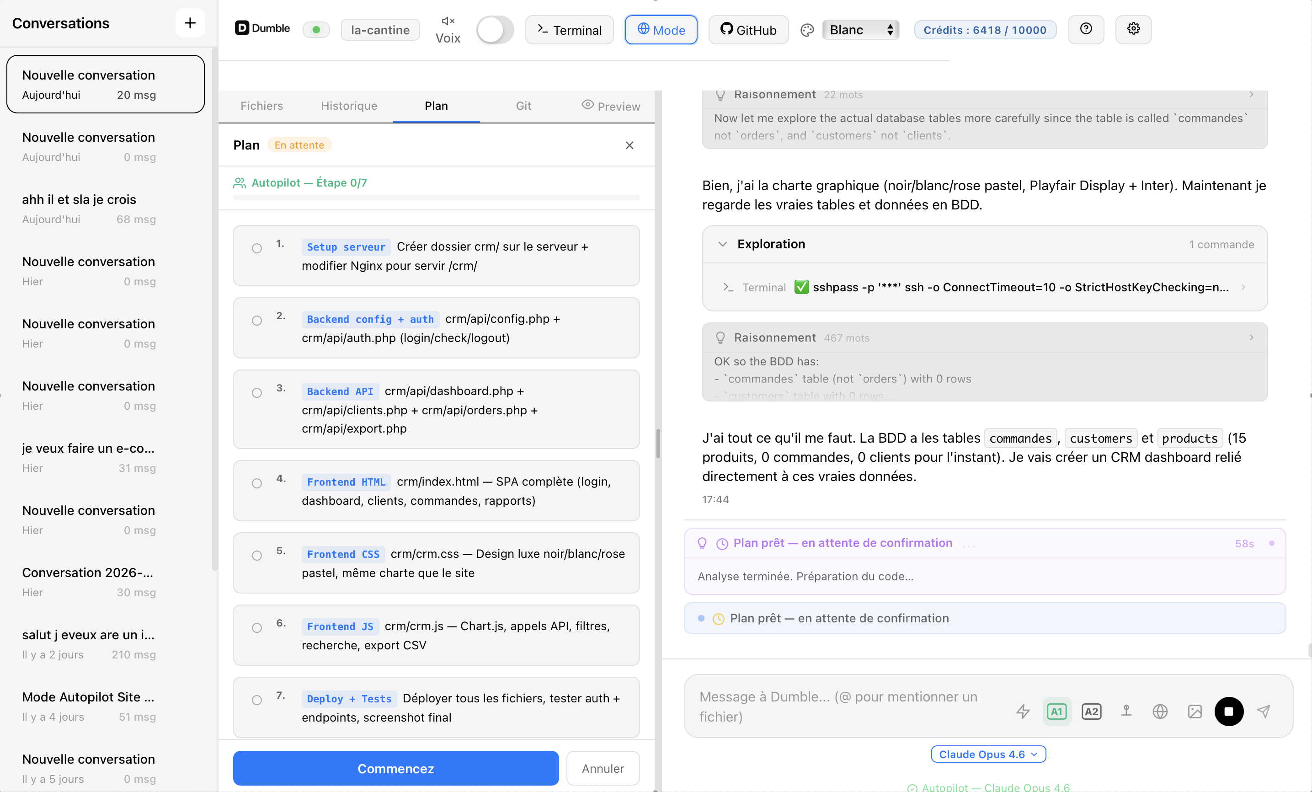Viewport: 1312px width, 792px height.
Task: Click the new conversation plus icon
Action: [x=190, y=23]
